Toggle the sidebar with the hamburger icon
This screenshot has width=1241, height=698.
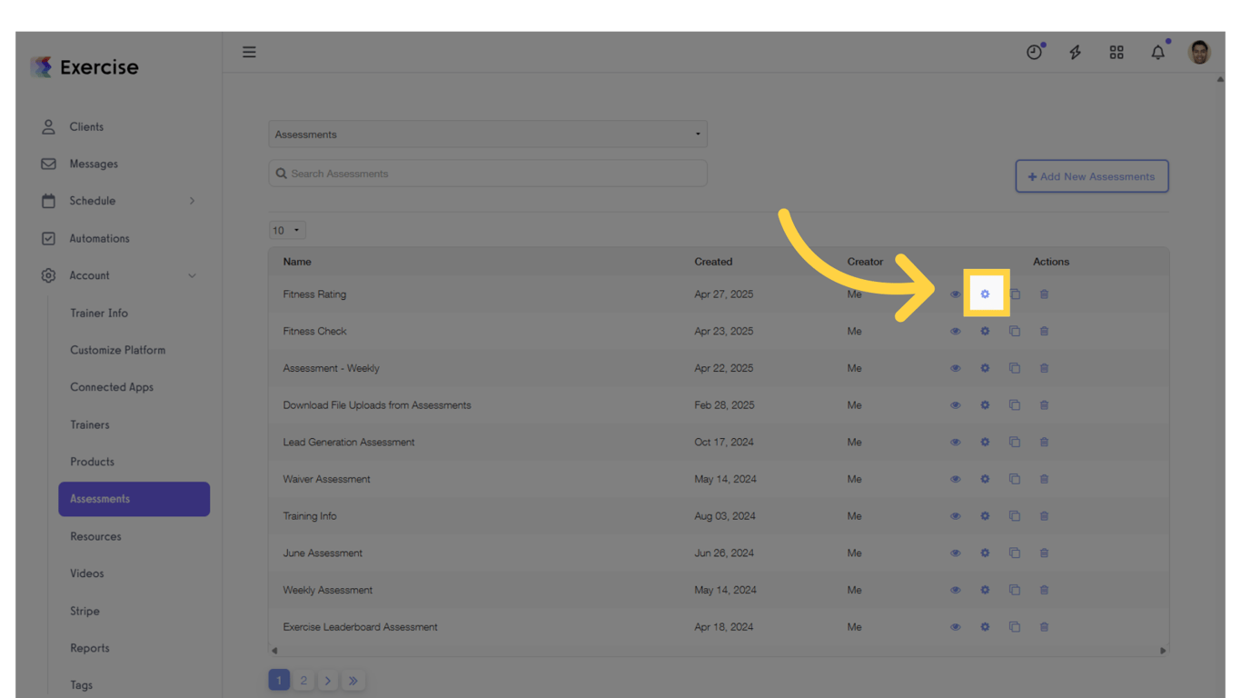click(x=249, y=52)
